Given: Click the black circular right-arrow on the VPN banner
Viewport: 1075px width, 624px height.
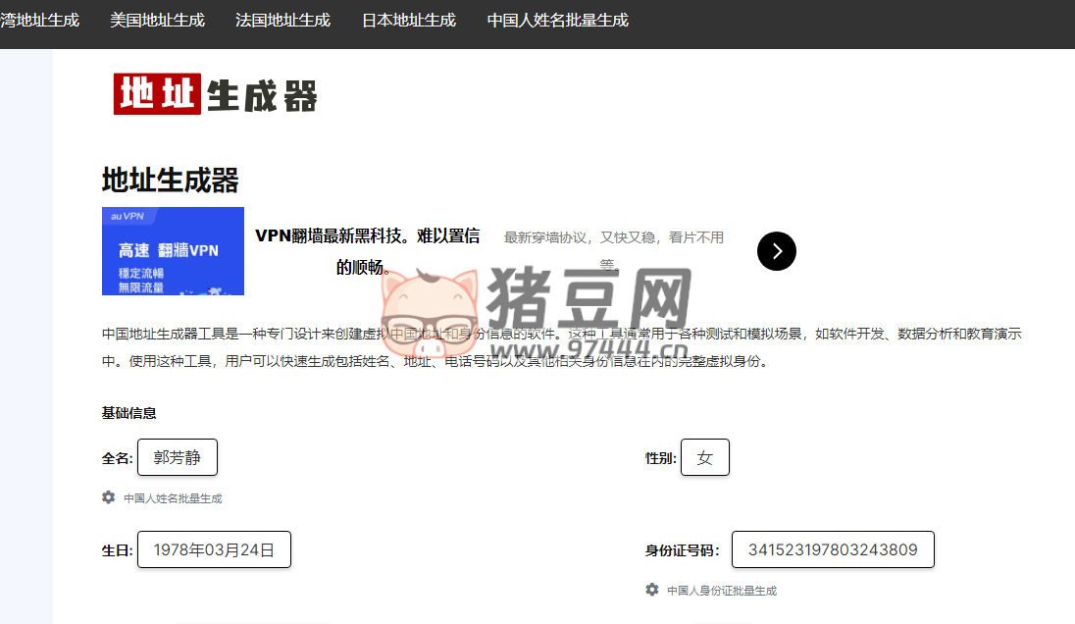Looking at the screenshot, I should click(x=776, y=251).
